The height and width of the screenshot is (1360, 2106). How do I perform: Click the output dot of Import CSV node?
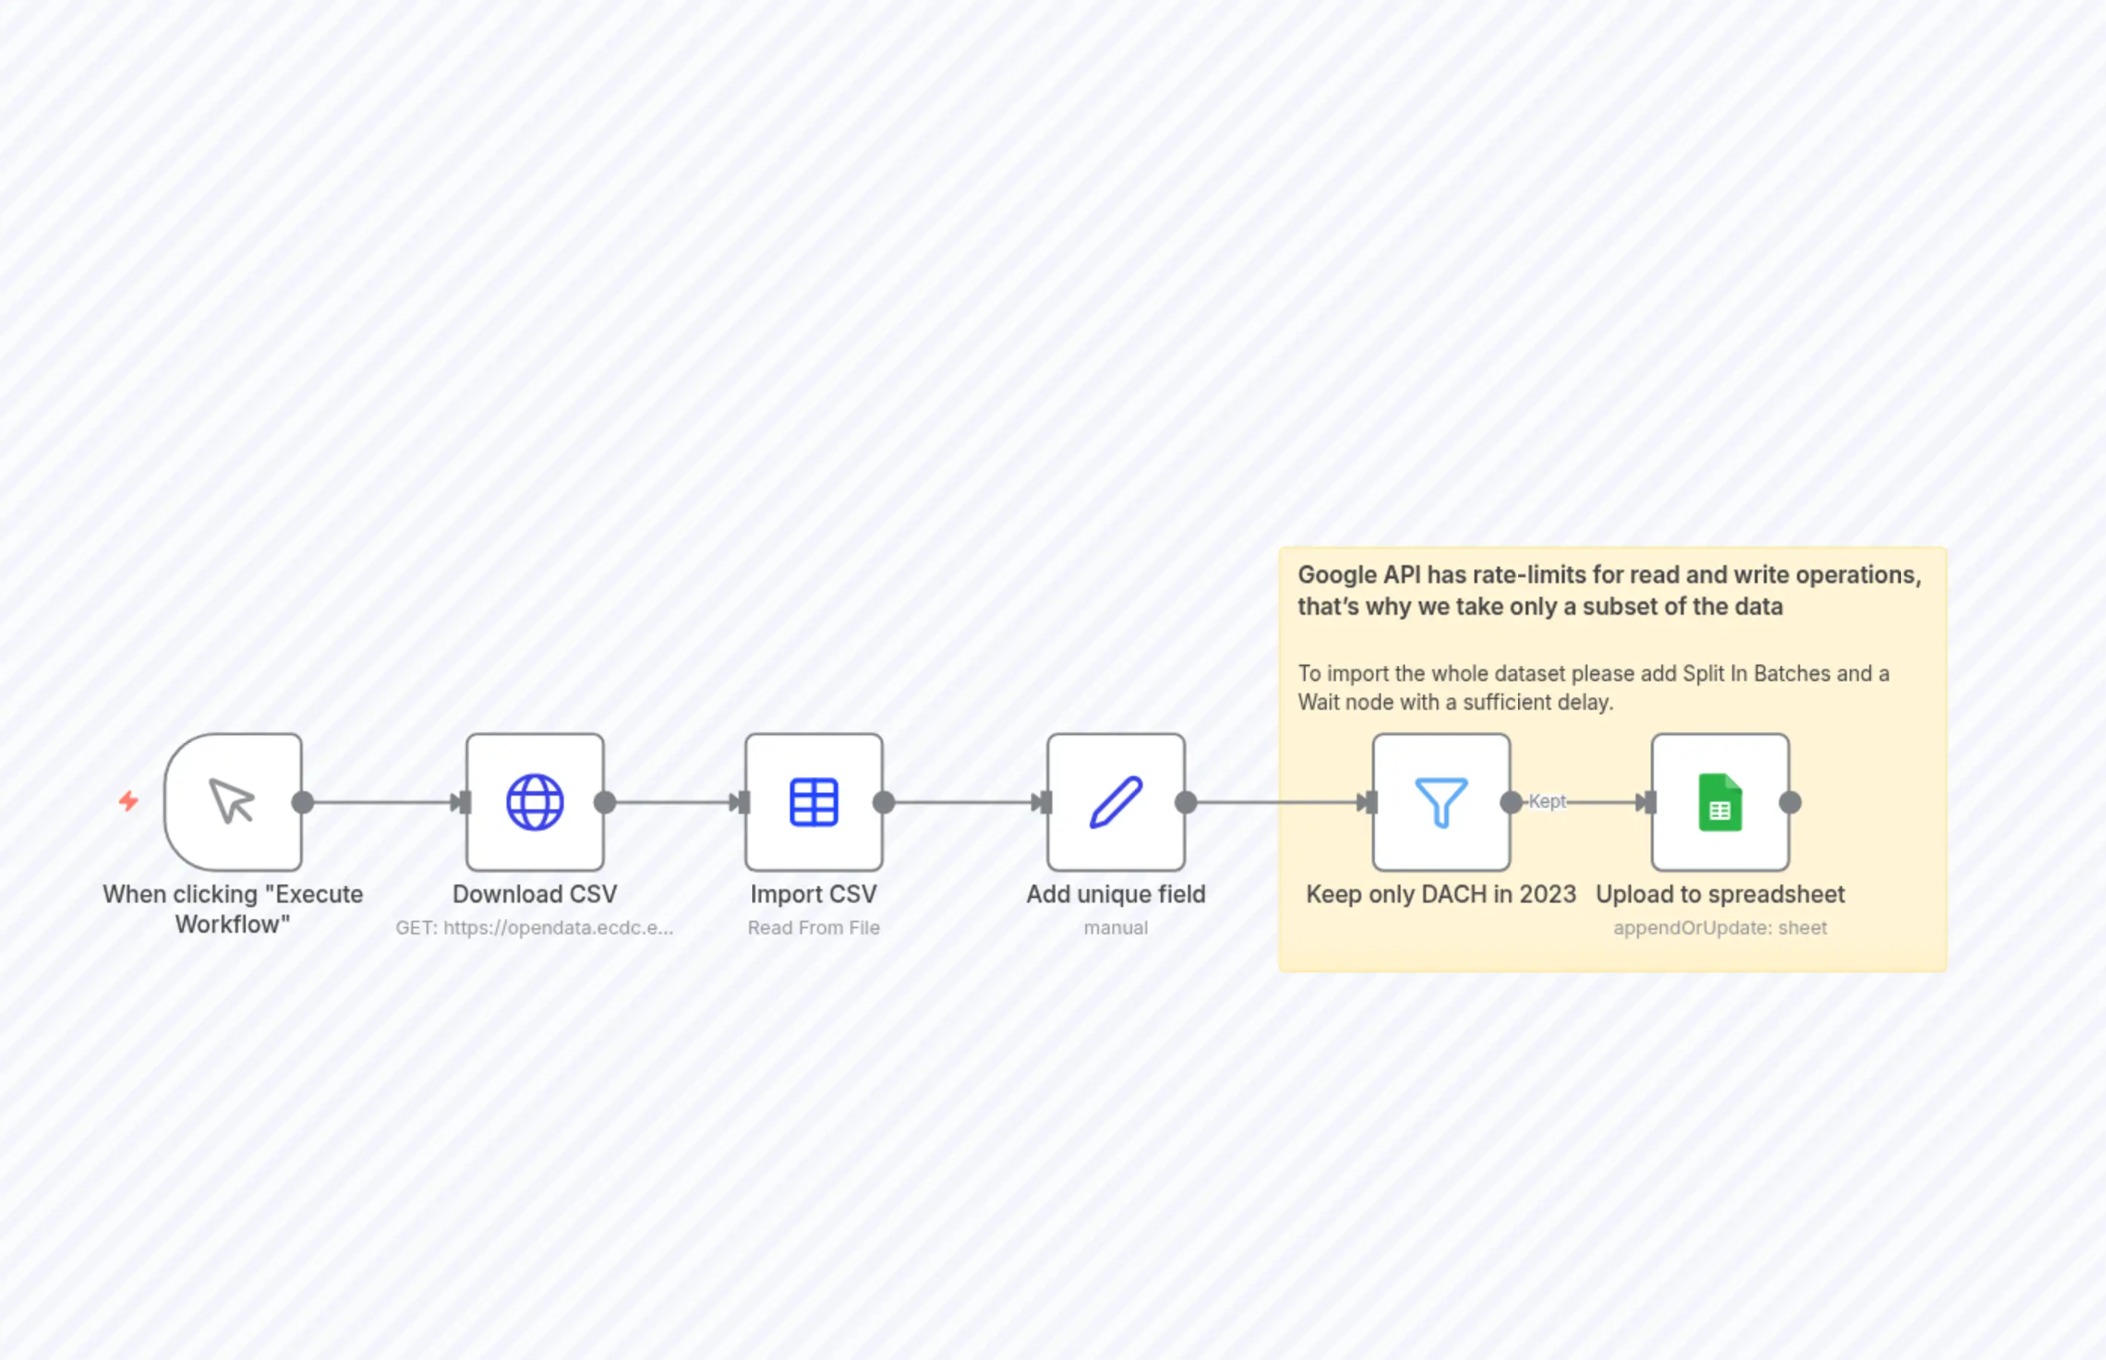pos(883,801)
